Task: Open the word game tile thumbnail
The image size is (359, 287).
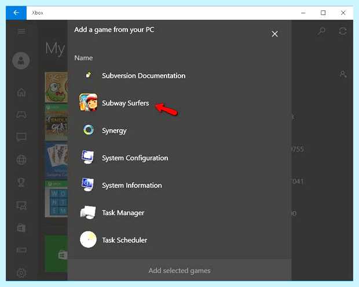Action: click(56, 199)
